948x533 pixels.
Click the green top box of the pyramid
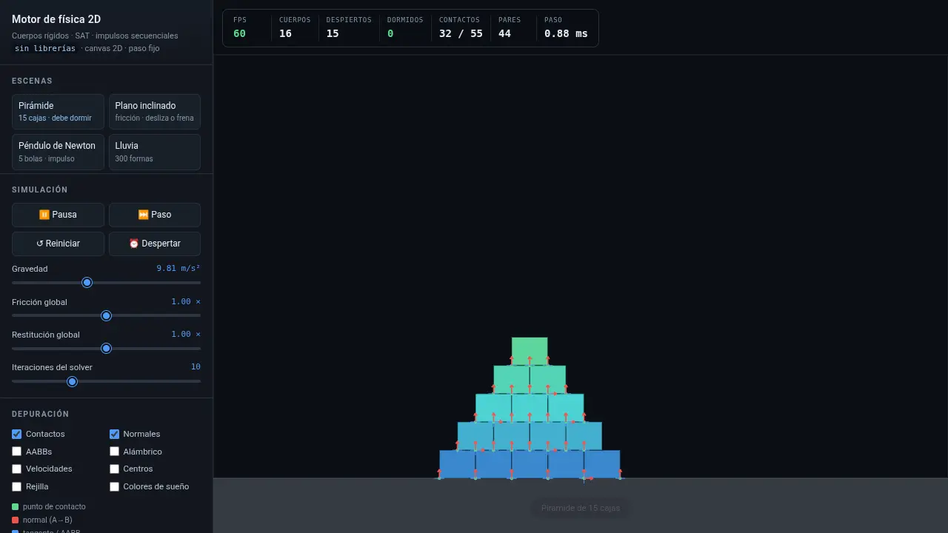(x=530, y=352)
